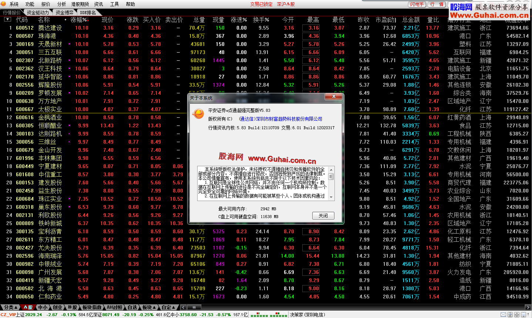Click the 深圳市财富趋势科技 company link in dialog
This screenshot has height=318, width=532.
pyautogui.click(x=281, y=119)
